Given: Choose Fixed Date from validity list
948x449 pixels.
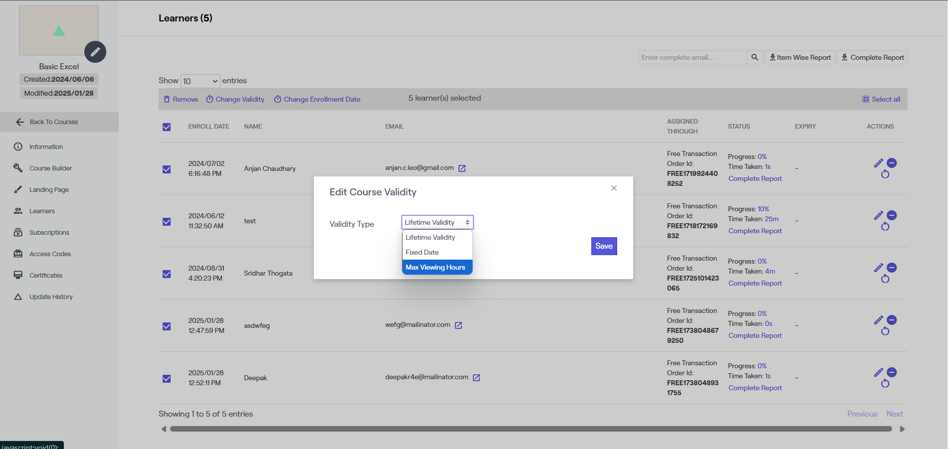Looking at the screenshot, I should point(423,253).
